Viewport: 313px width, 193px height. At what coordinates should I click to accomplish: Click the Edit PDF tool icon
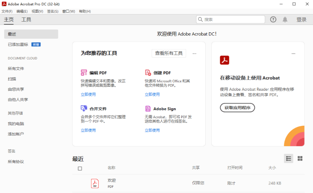(x=84, y=73)
